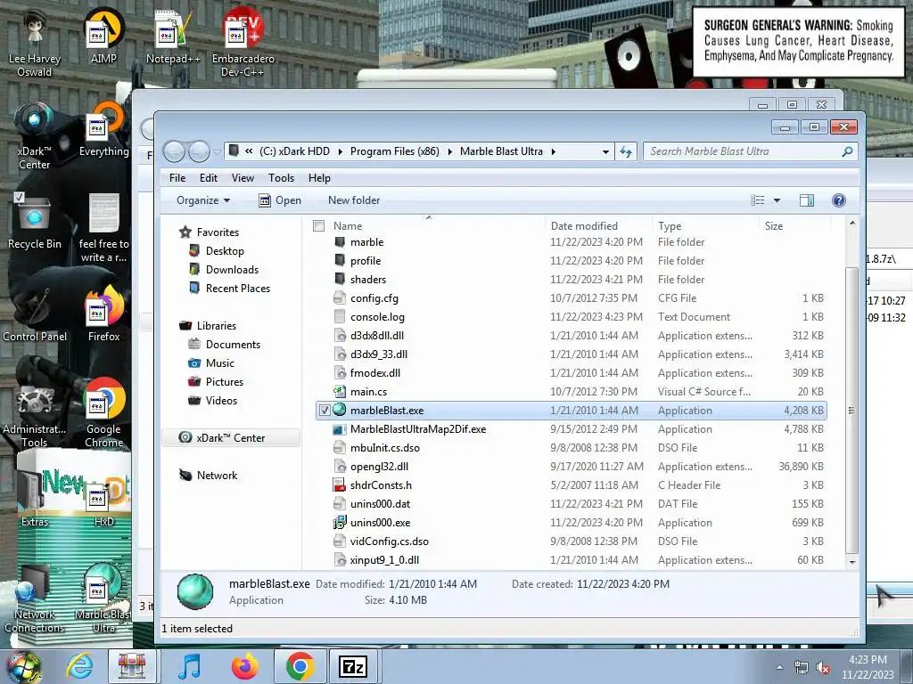Open the View menu
The width and height of the screenshot is (913, 684).
[243, 178]
